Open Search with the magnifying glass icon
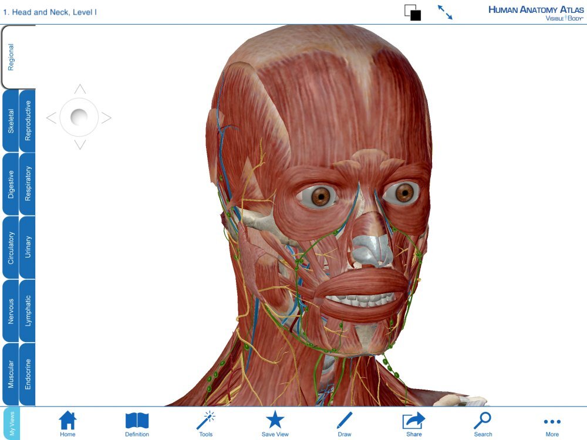 click(x=483, y=421)
